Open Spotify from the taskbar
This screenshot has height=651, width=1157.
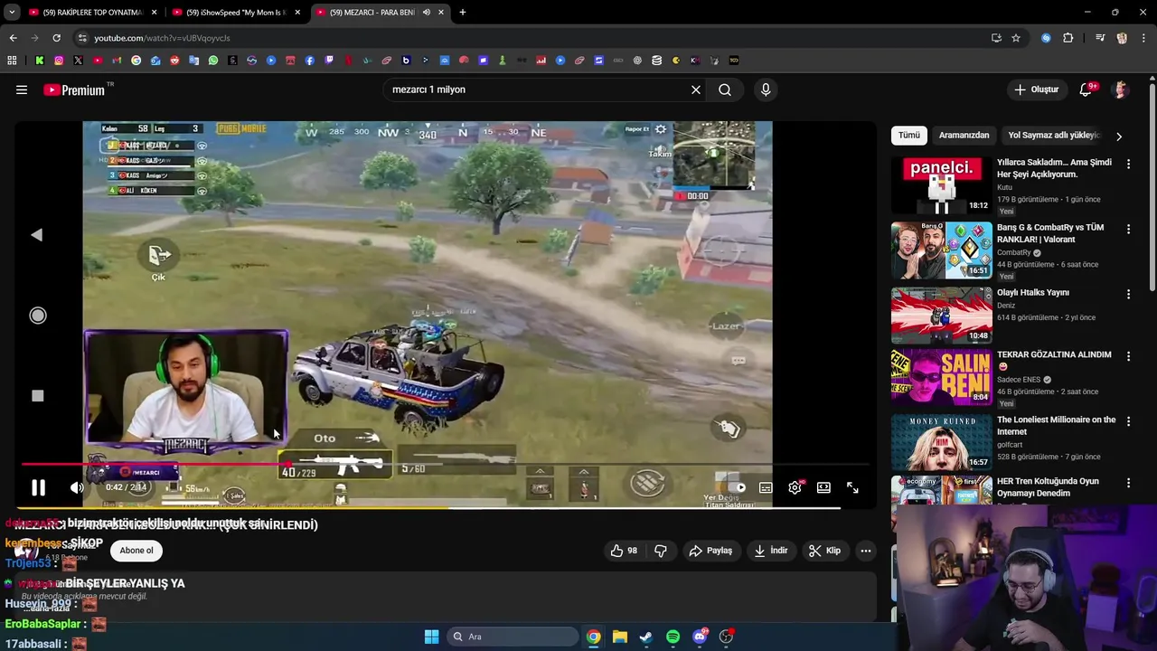click(673, 637)
